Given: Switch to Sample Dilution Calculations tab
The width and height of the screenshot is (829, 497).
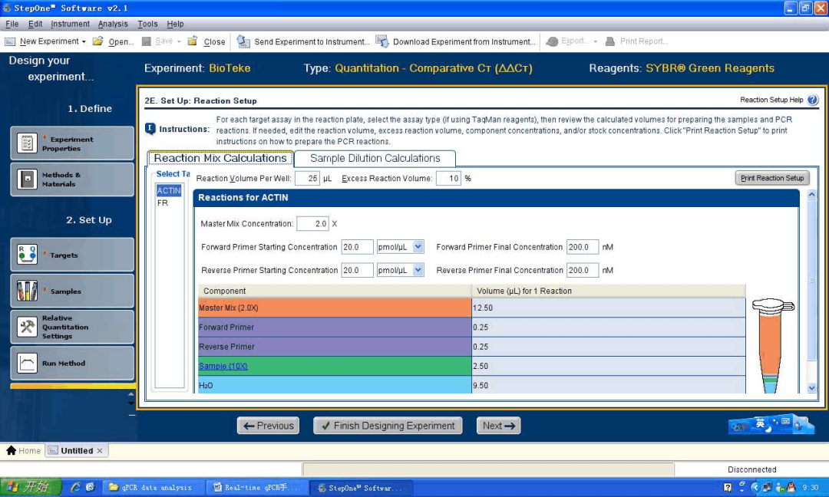Looking at the screenshot, I should click(375, 159).
